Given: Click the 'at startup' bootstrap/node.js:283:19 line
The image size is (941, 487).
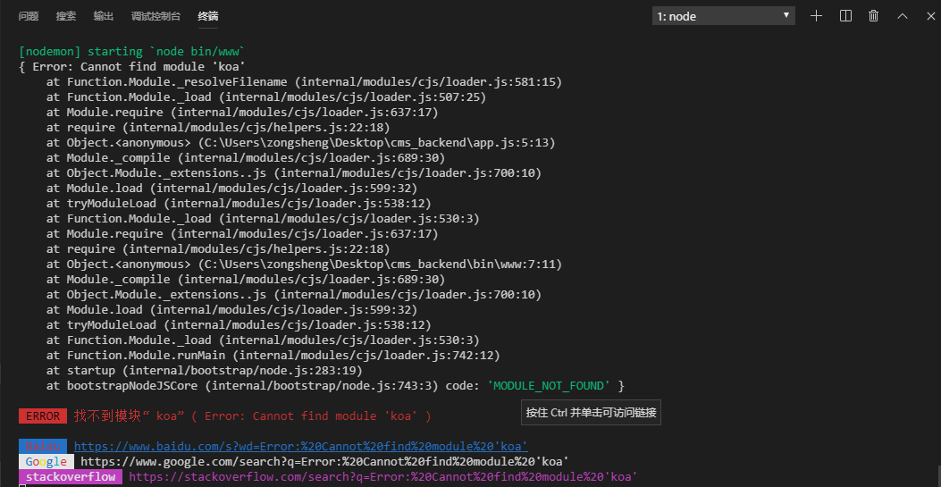Looking at the screenshot, I should click(x=204, y=371).
